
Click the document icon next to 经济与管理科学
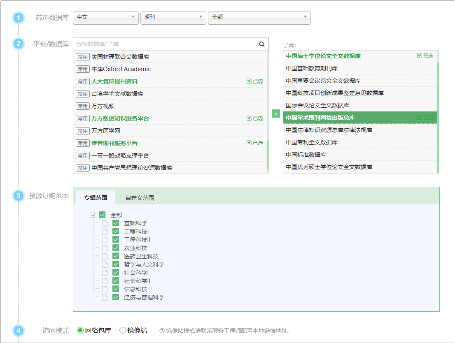coord(105,297)
